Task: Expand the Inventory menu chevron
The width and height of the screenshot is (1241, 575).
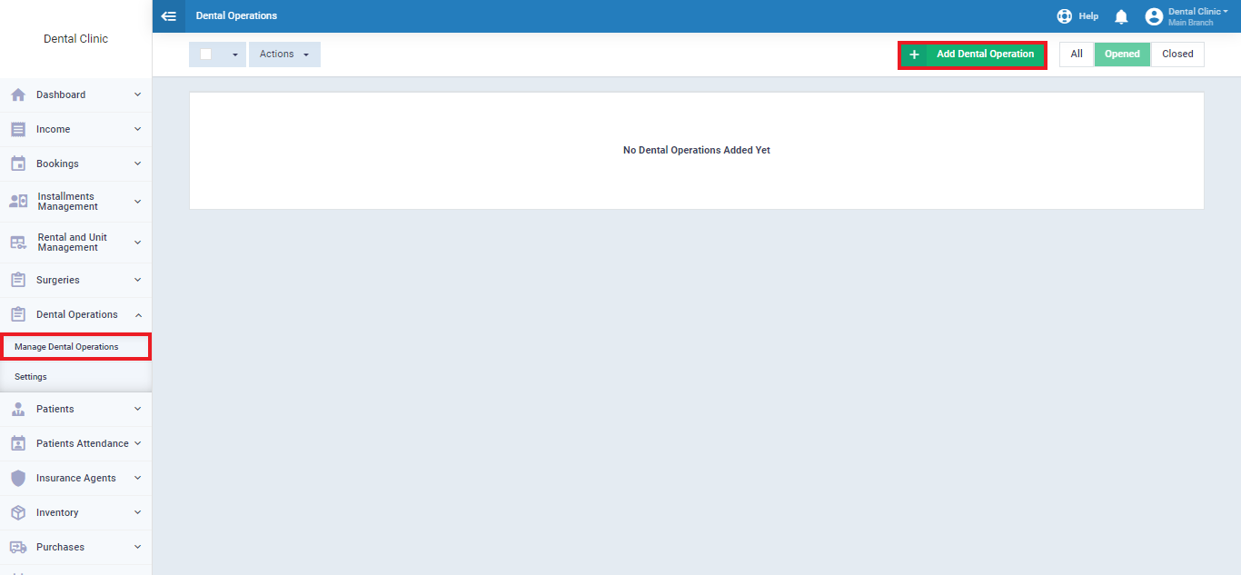Action: 138,512
